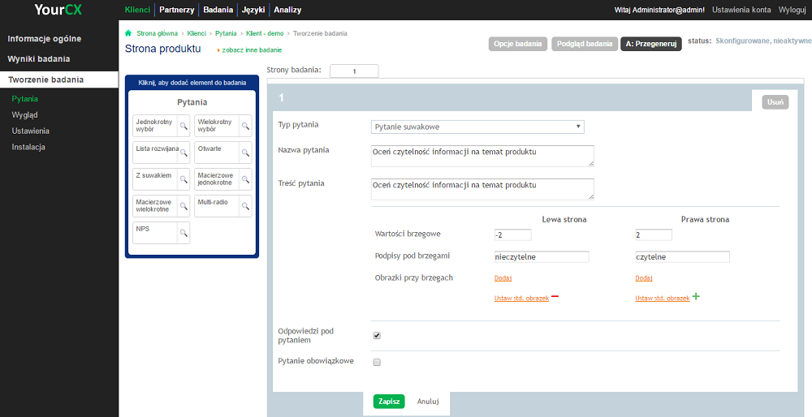812x417 pixels.
Task: Click the green plus icon for right side
Action: click(696, 297)
